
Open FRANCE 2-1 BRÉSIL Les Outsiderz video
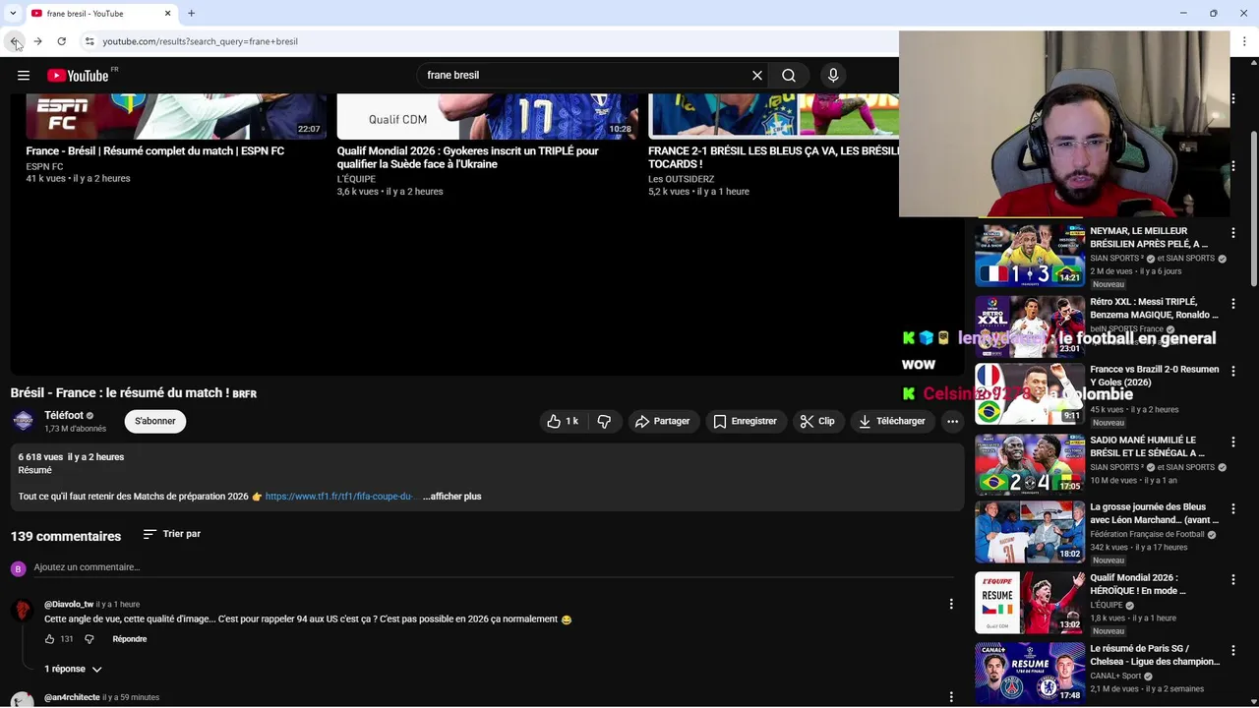[x=773, y=157]
